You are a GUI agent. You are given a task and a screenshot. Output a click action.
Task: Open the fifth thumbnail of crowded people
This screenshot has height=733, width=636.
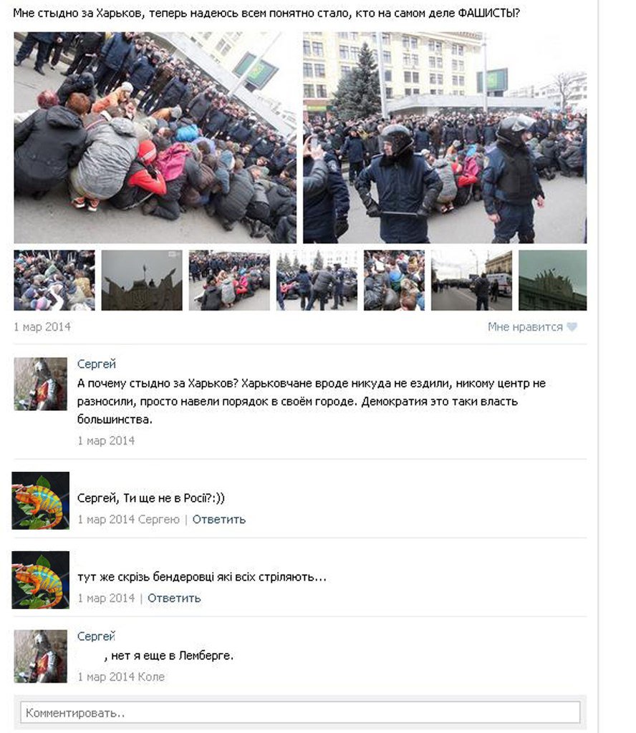[394, 280]
